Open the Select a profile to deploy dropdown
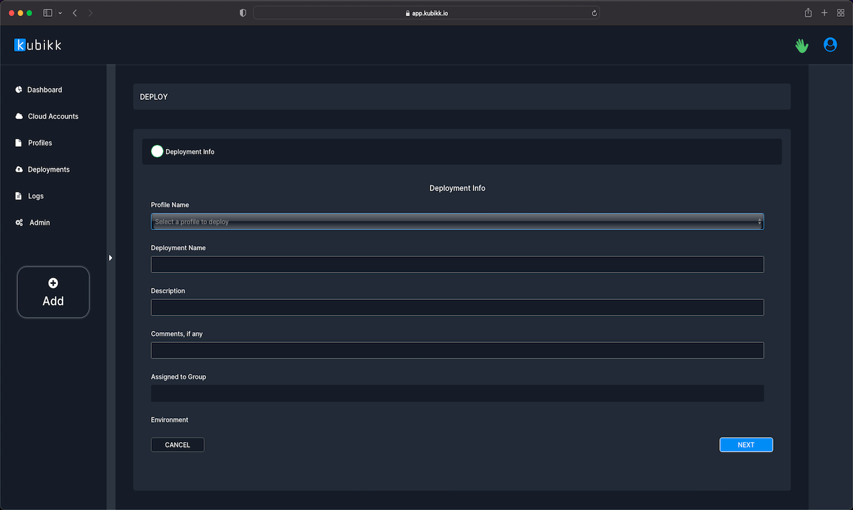 (457, 221)
